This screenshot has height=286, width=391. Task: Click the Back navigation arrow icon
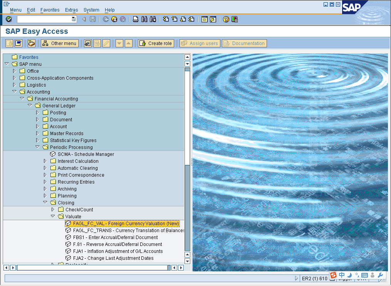(x=106, y=19)
